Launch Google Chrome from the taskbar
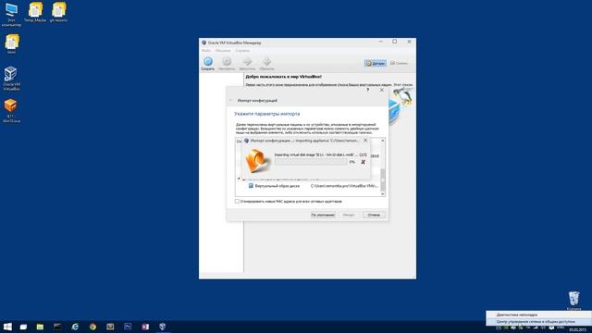 pyautogui.click(x=92, y=327)
